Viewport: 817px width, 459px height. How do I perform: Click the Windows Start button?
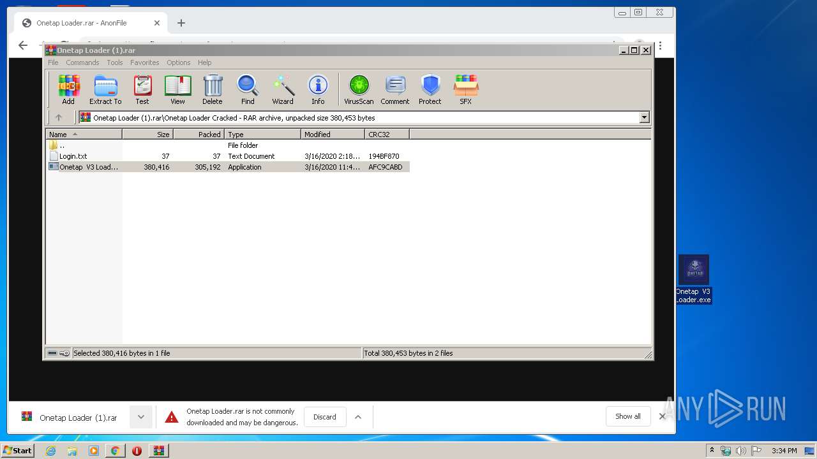(18, 450)
